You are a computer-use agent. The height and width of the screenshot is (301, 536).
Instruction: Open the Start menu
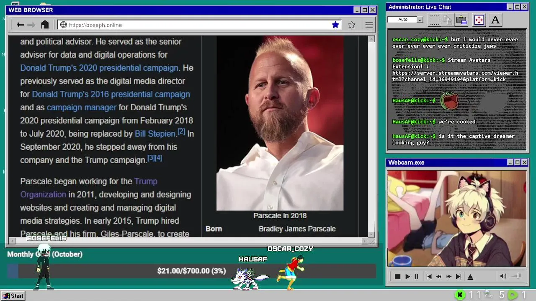[x=13, y=296]
